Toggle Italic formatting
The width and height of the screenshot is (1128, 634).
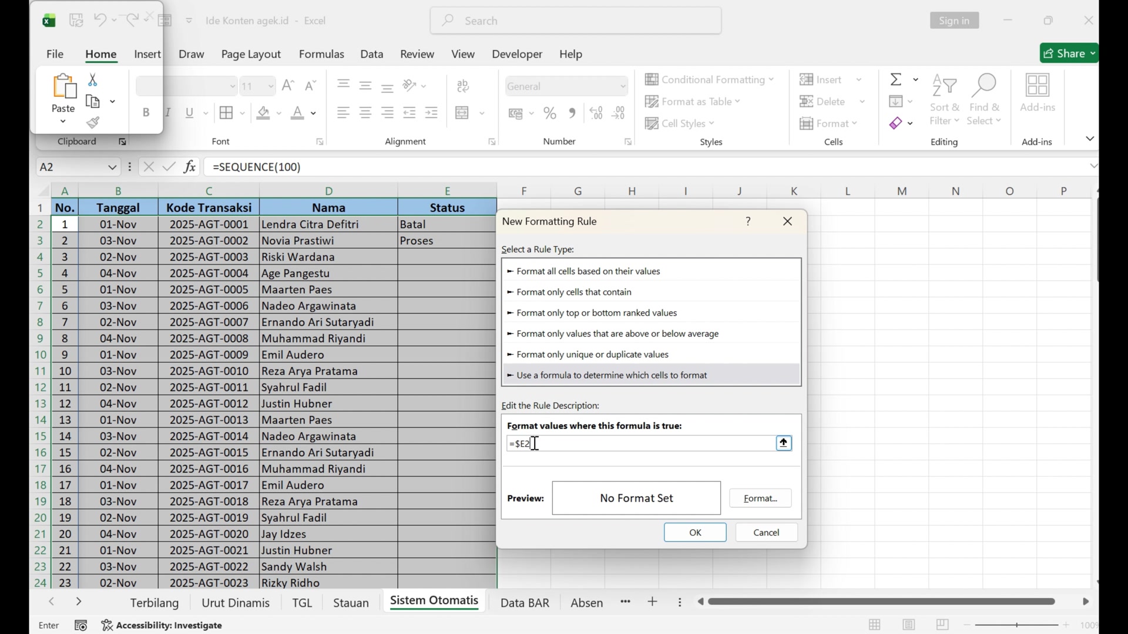pos(168,113)
